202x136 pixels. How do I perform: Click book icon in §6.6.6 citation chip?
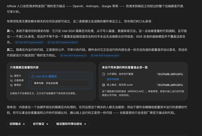click(x=49, y=42)
